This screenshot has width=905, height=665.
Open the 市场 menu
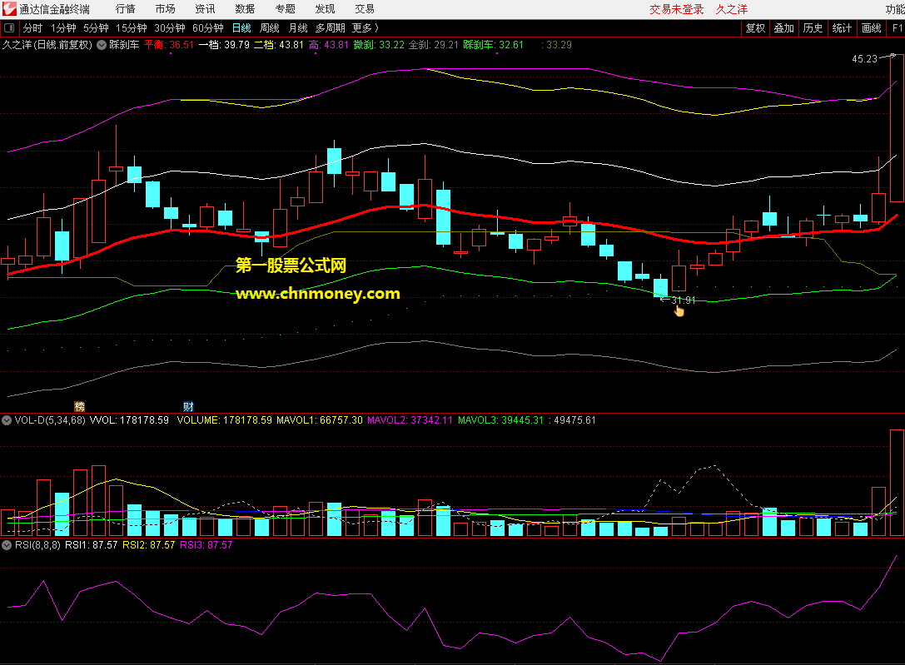(165, 8)
